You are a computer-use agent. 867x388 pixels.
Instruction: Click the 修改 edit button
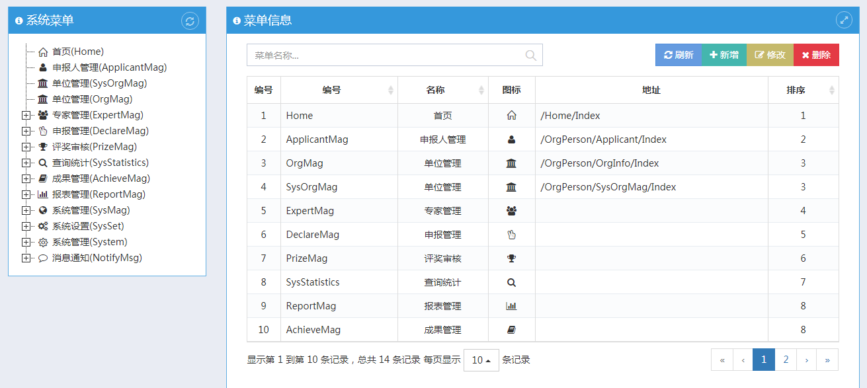coord(770,55)
